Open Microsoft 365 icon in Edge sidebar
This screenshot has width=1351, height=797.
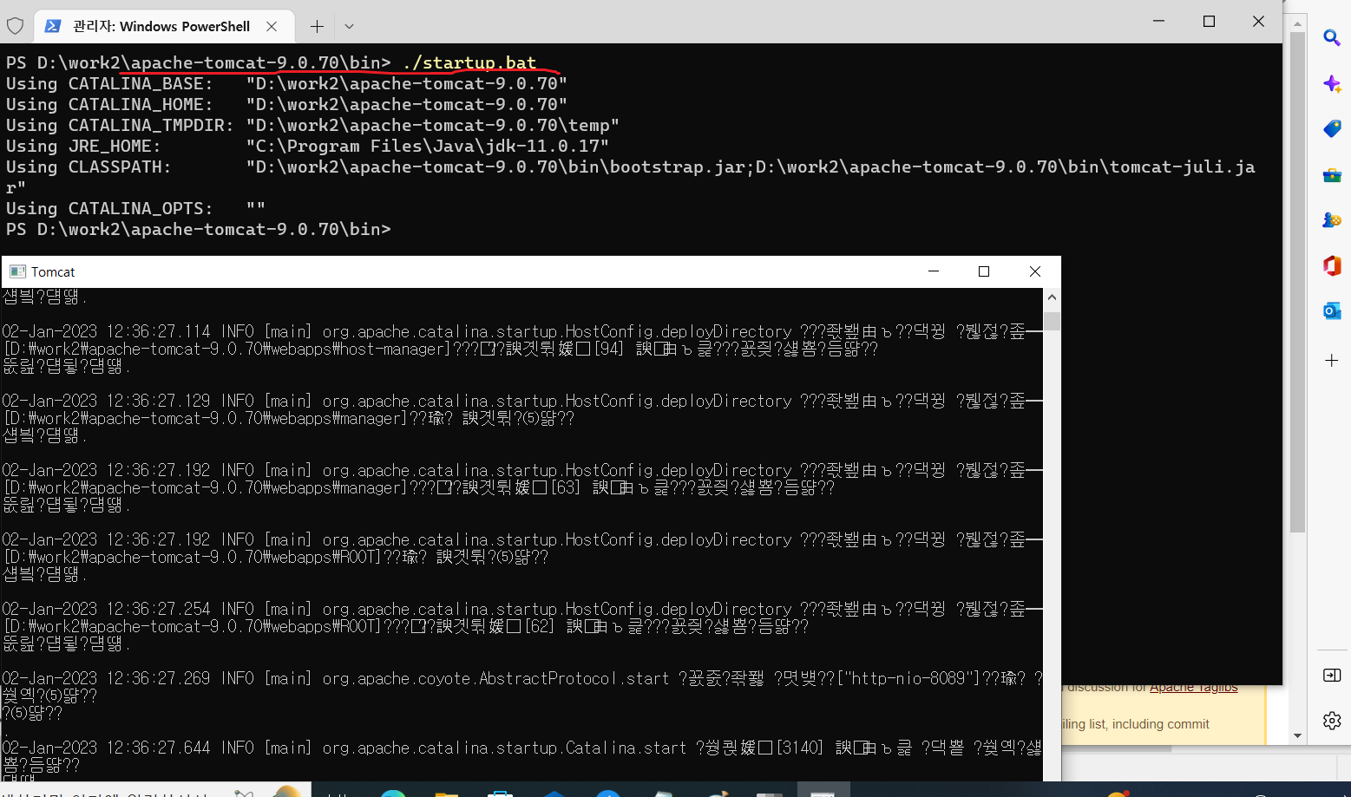(1332, 265)
